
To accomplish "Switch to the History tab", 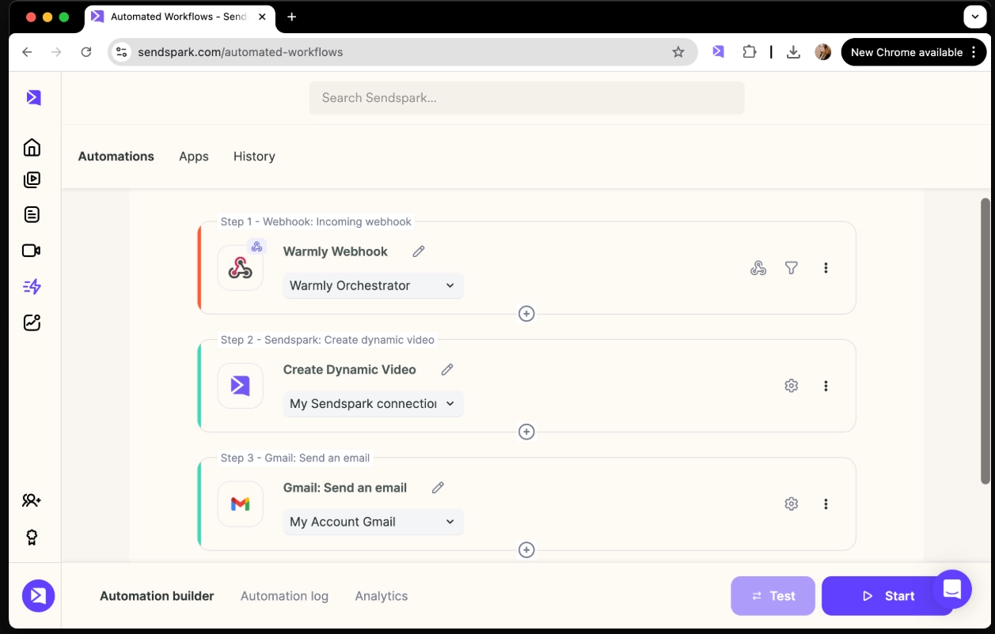I will point(254,157).
